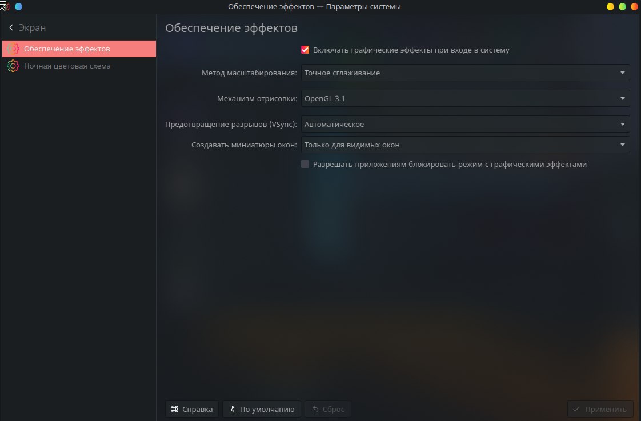
Task: Expand the Создавать миниатюры окон dropdown arrow
Action: pyautogui.click(x=622, y=145)
